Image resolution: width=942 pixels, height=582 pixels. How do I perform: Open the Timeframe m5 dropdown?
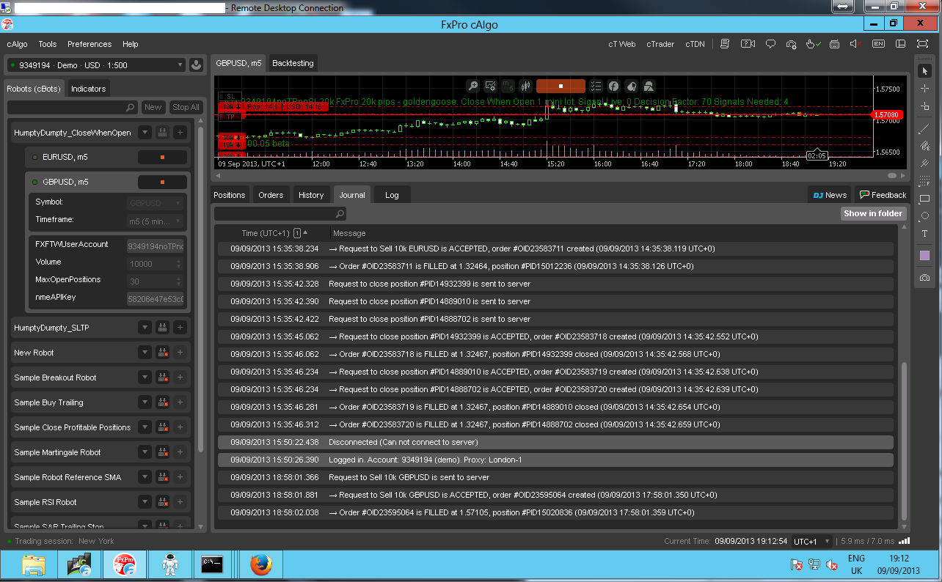pos(155,220)
